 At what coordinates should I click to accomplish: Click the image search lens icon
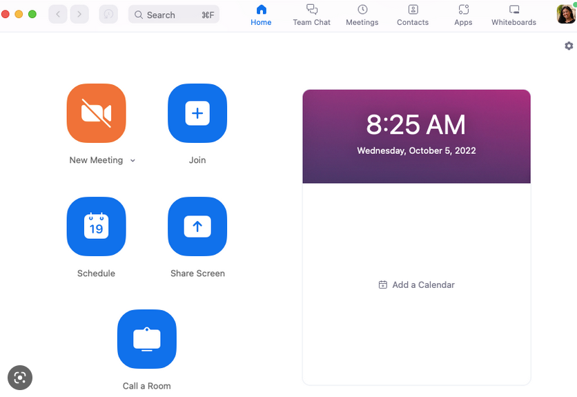(20, 377)
